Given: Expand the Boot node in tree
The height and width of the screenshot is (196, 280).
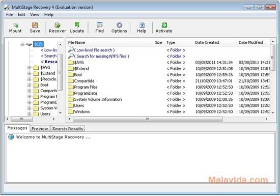Looking at the screenshot, I should coord(30,85).
